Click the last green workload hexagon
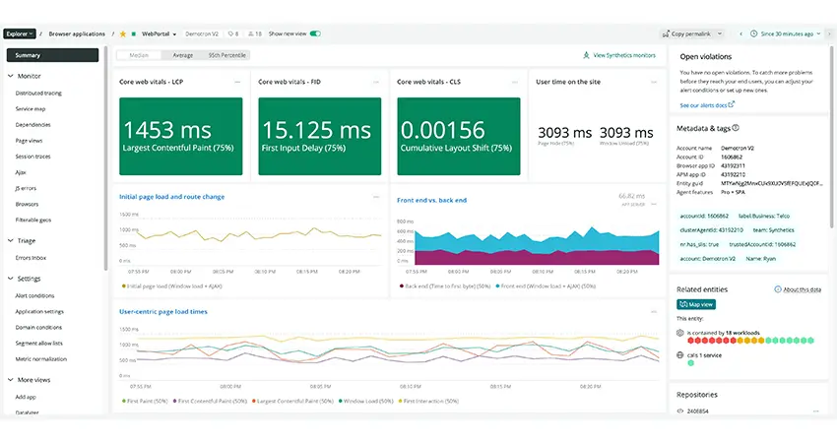Image resolution: width=837 pixels, height=443 pixels. [x=810, y=340]
